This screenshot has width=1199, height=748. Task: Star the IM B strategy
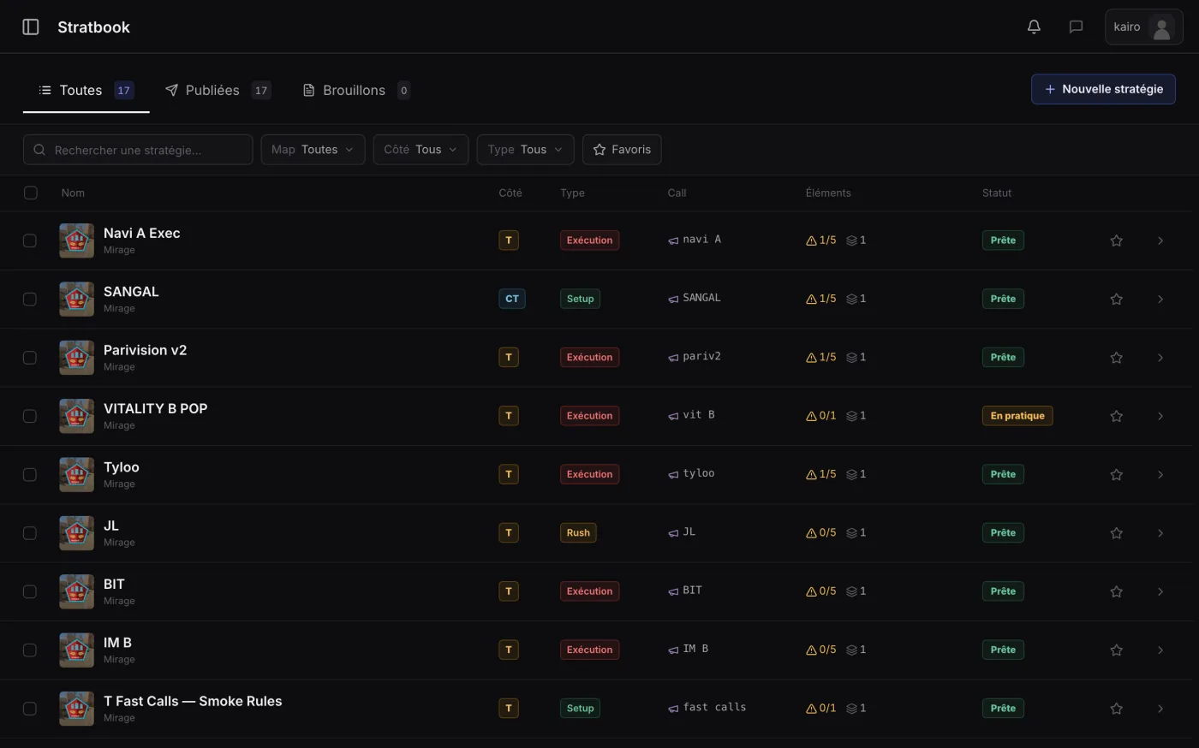tap(1116, 650)
